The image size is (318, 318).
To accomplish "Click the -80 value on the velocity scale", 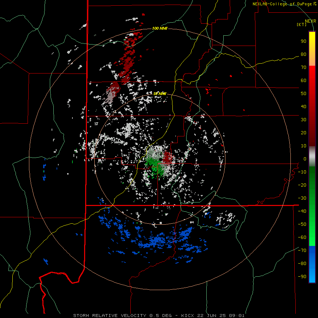I will point(302,264).
